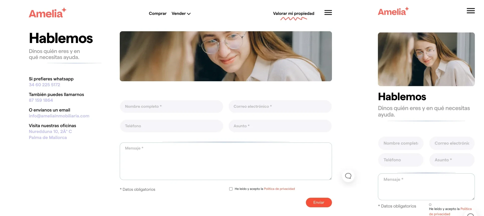Click the Amelia logo in desktop header
The height and width of the screenshot is (216, 484).
click(48, 13)
